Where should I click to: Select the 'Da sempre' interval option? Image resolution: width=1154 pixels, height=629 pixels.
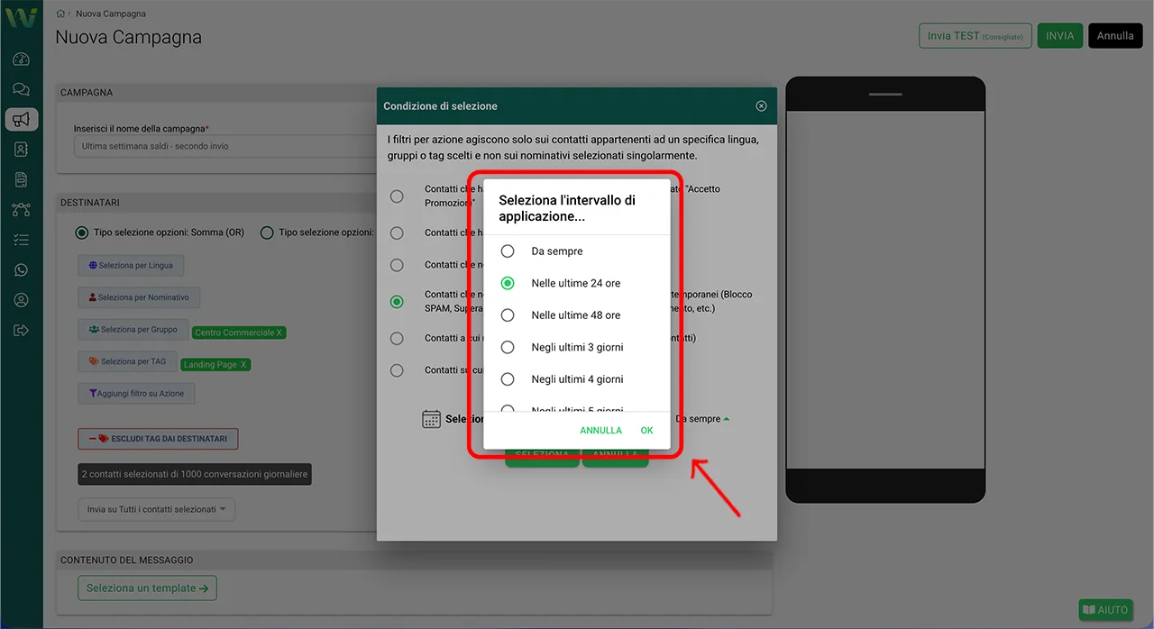[508, 251]
